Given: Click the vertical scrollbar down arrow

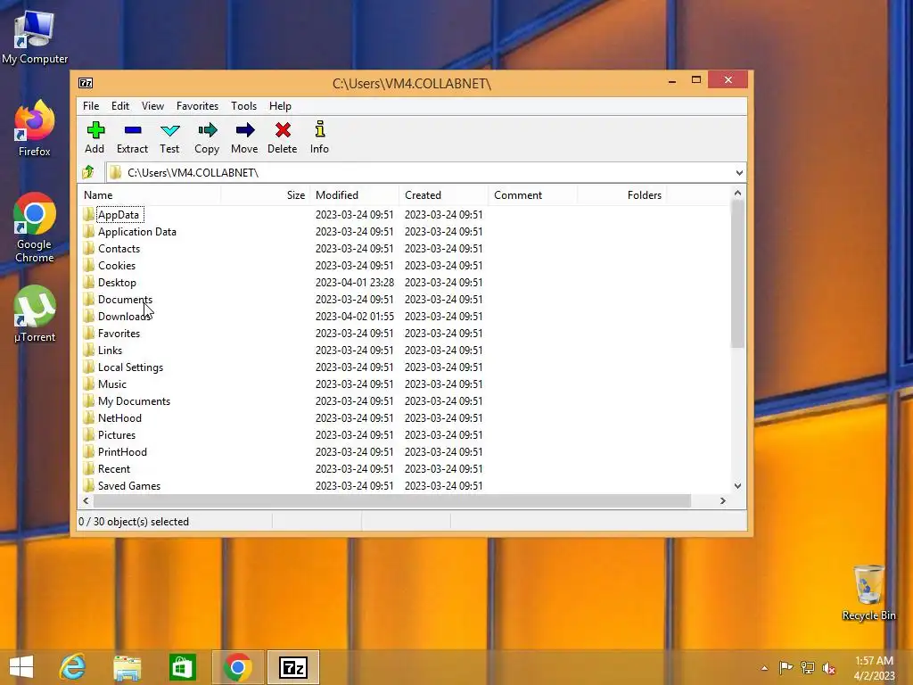Looking at the screenshot, I should [x=737, y=486].
